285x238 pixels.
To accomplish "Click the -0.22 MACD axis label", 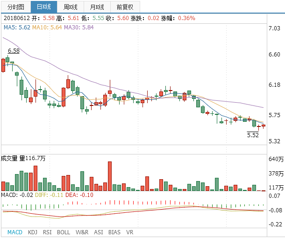I will [x=275, y=224].
